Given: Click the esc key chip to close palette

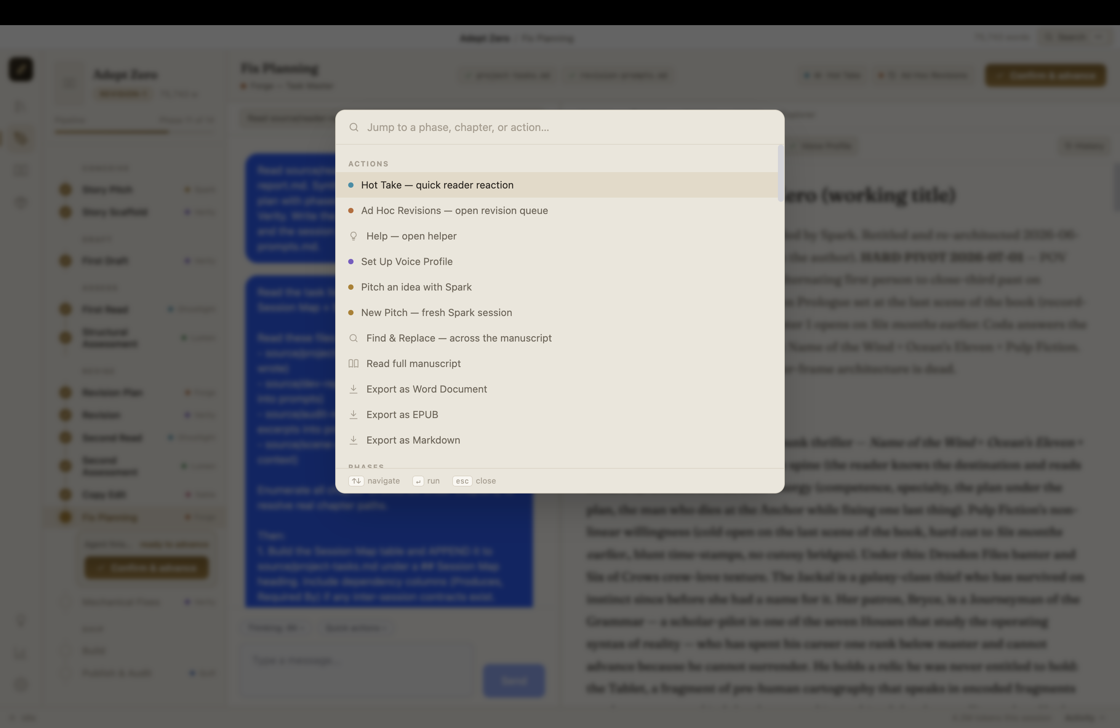Looking at the screenshot, I should (462, 481).
